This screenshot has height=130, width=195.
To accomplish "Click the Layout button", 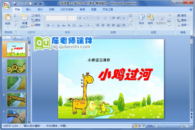I will [37, 15].
